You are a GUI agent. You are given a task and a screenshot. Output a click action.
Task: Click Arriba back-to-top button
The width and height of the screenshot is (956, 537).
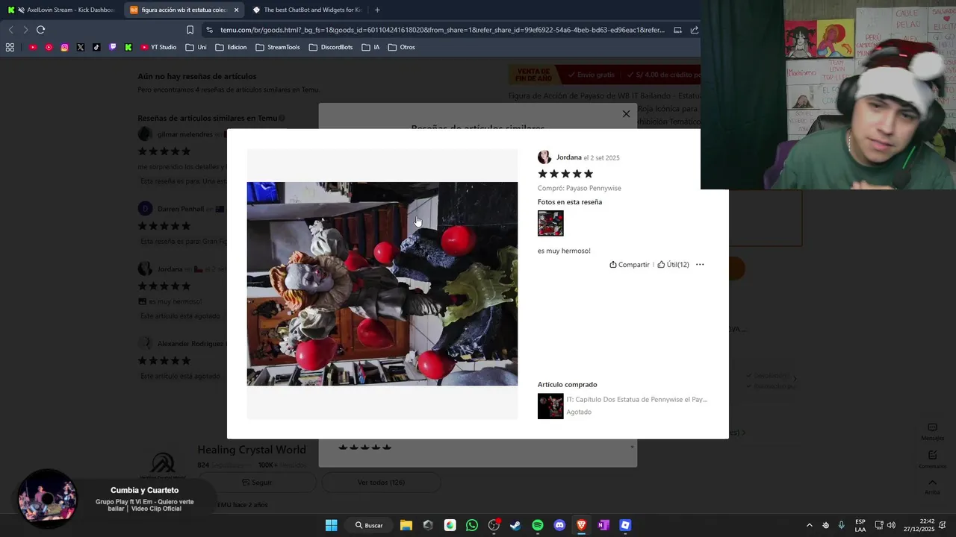[x=932, y=486]
